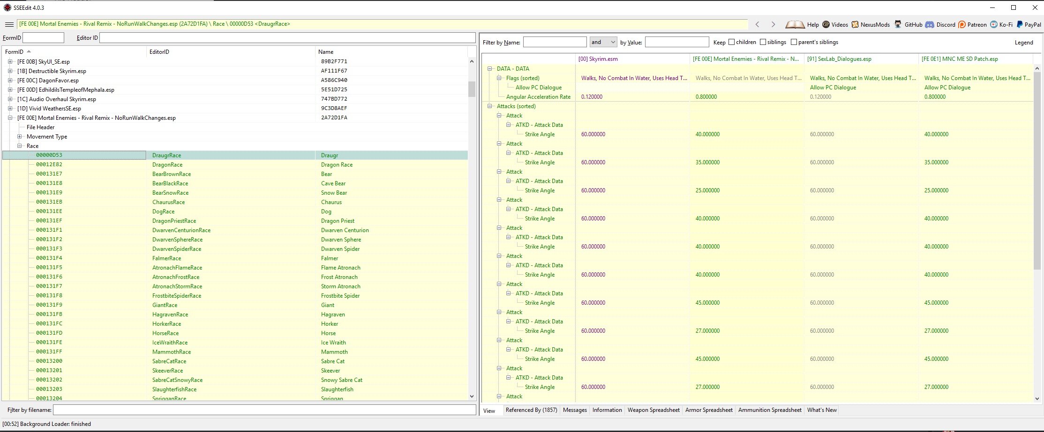This screenshot has height=432, width=1044.
Task: Focus the Editor ID search field
Action: pyautogui.click(x=287, y=37)
